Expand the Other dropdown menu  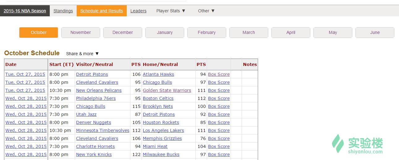pyautogui.click(x=206, y=11)
